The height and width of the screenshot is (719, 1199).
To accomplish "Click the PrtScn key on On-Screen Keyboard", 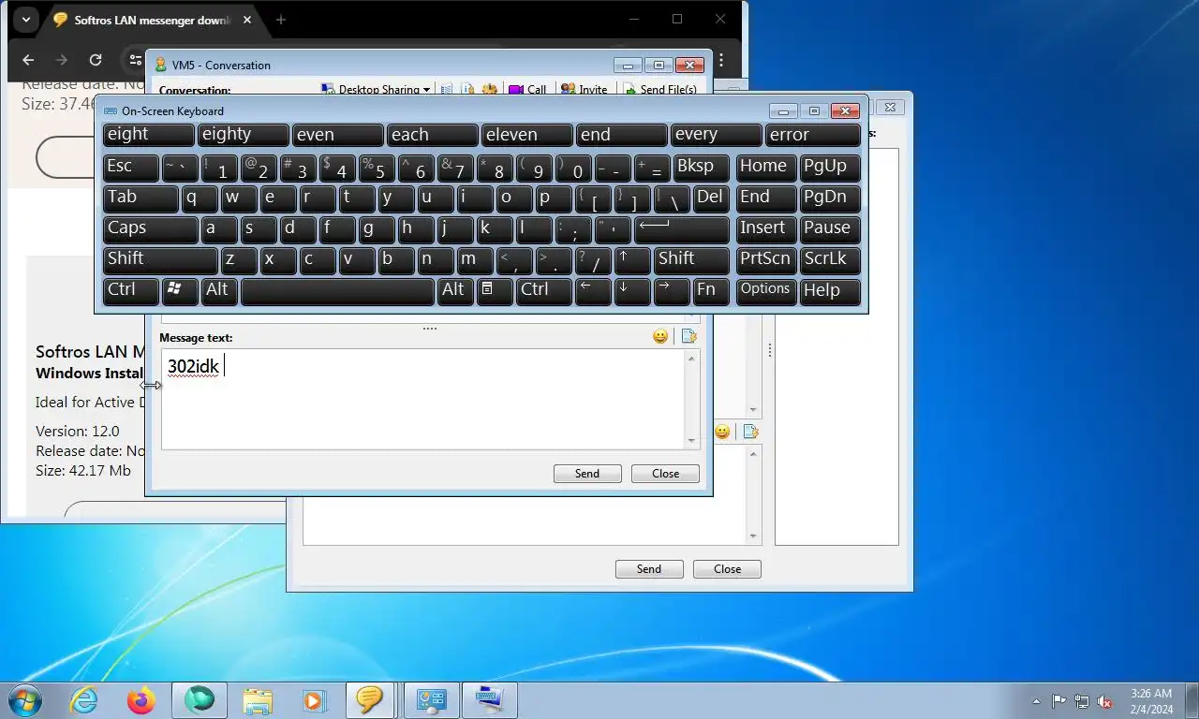I will (765, 259).
